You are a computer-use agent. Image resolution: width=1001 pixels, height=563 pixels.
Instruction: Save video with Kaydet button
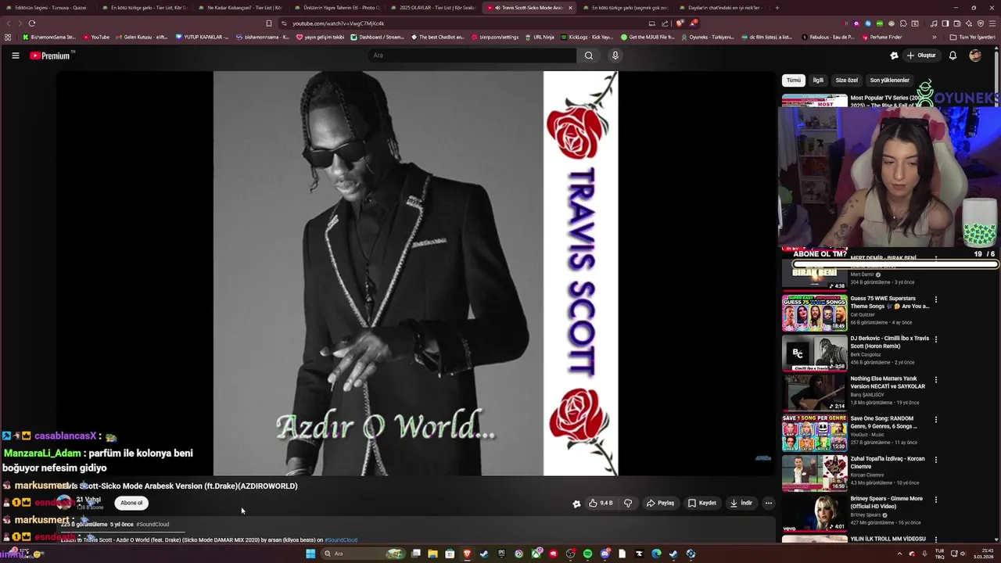[701, 503]
